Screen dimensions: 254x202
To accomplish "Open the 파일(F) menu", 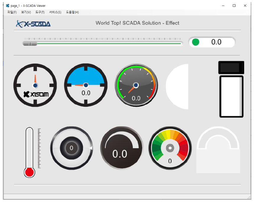I will click(x=12, y=12).
